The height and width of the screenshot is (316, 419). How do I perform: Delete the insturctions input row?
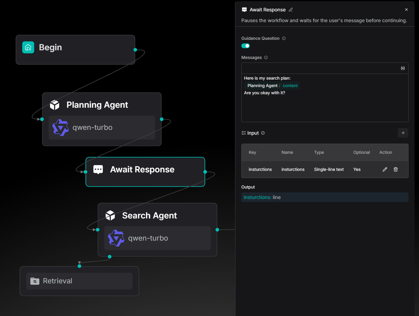tap(395, 169)
